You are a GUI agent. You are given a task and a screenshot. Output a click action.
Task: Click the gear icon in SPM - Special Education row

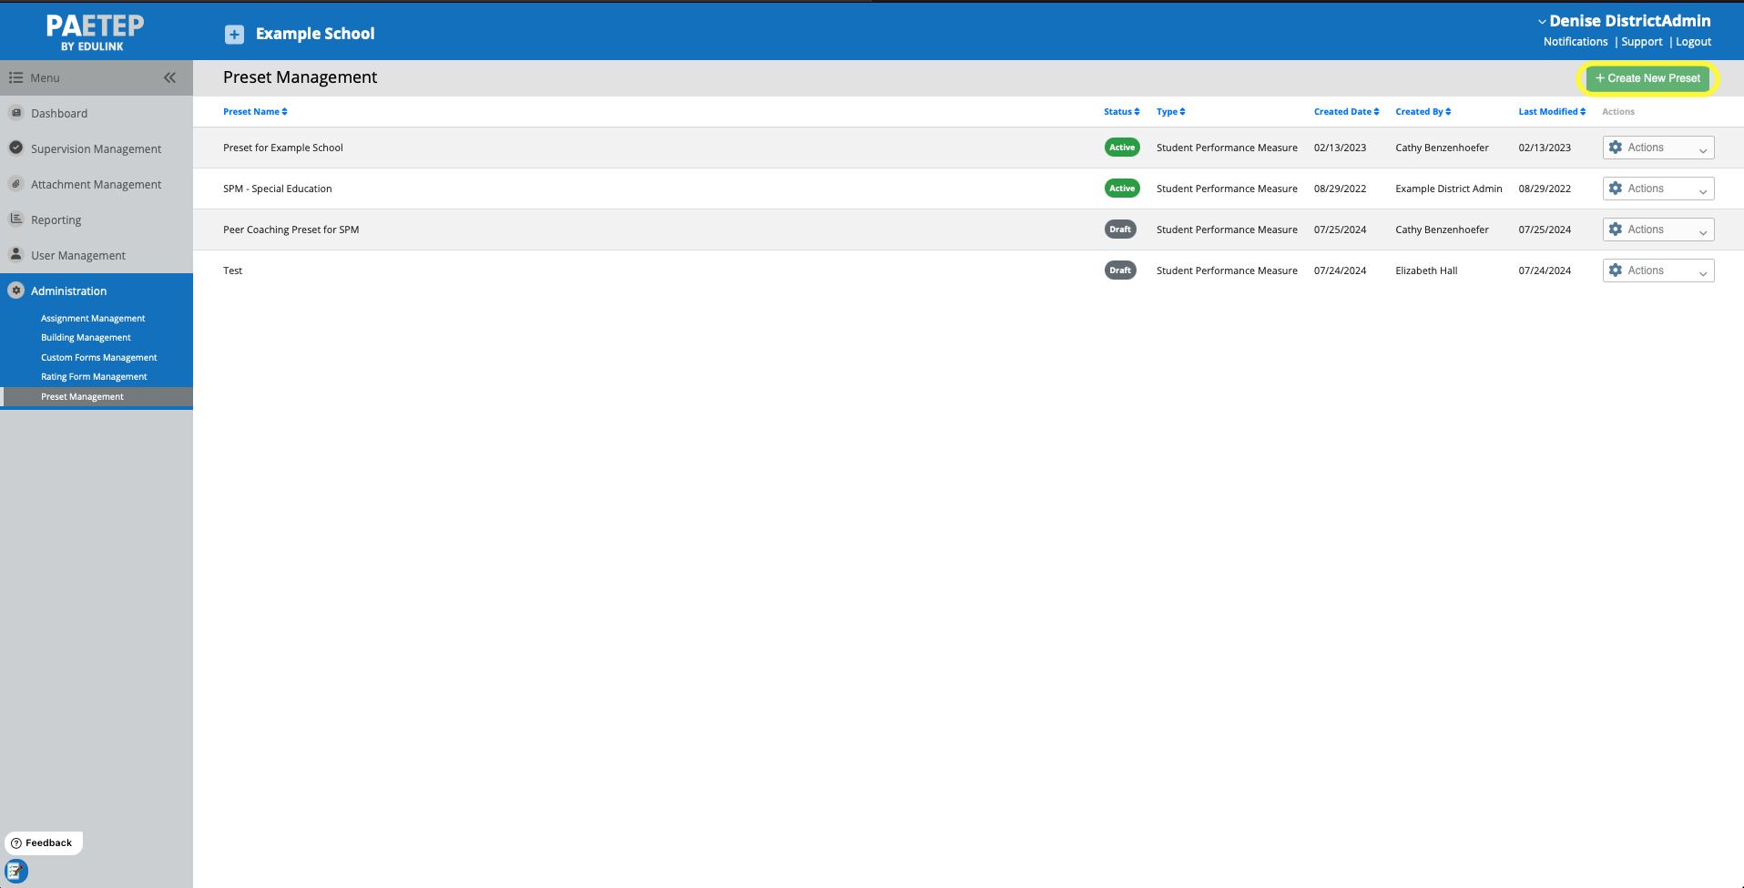(1616, 189)
